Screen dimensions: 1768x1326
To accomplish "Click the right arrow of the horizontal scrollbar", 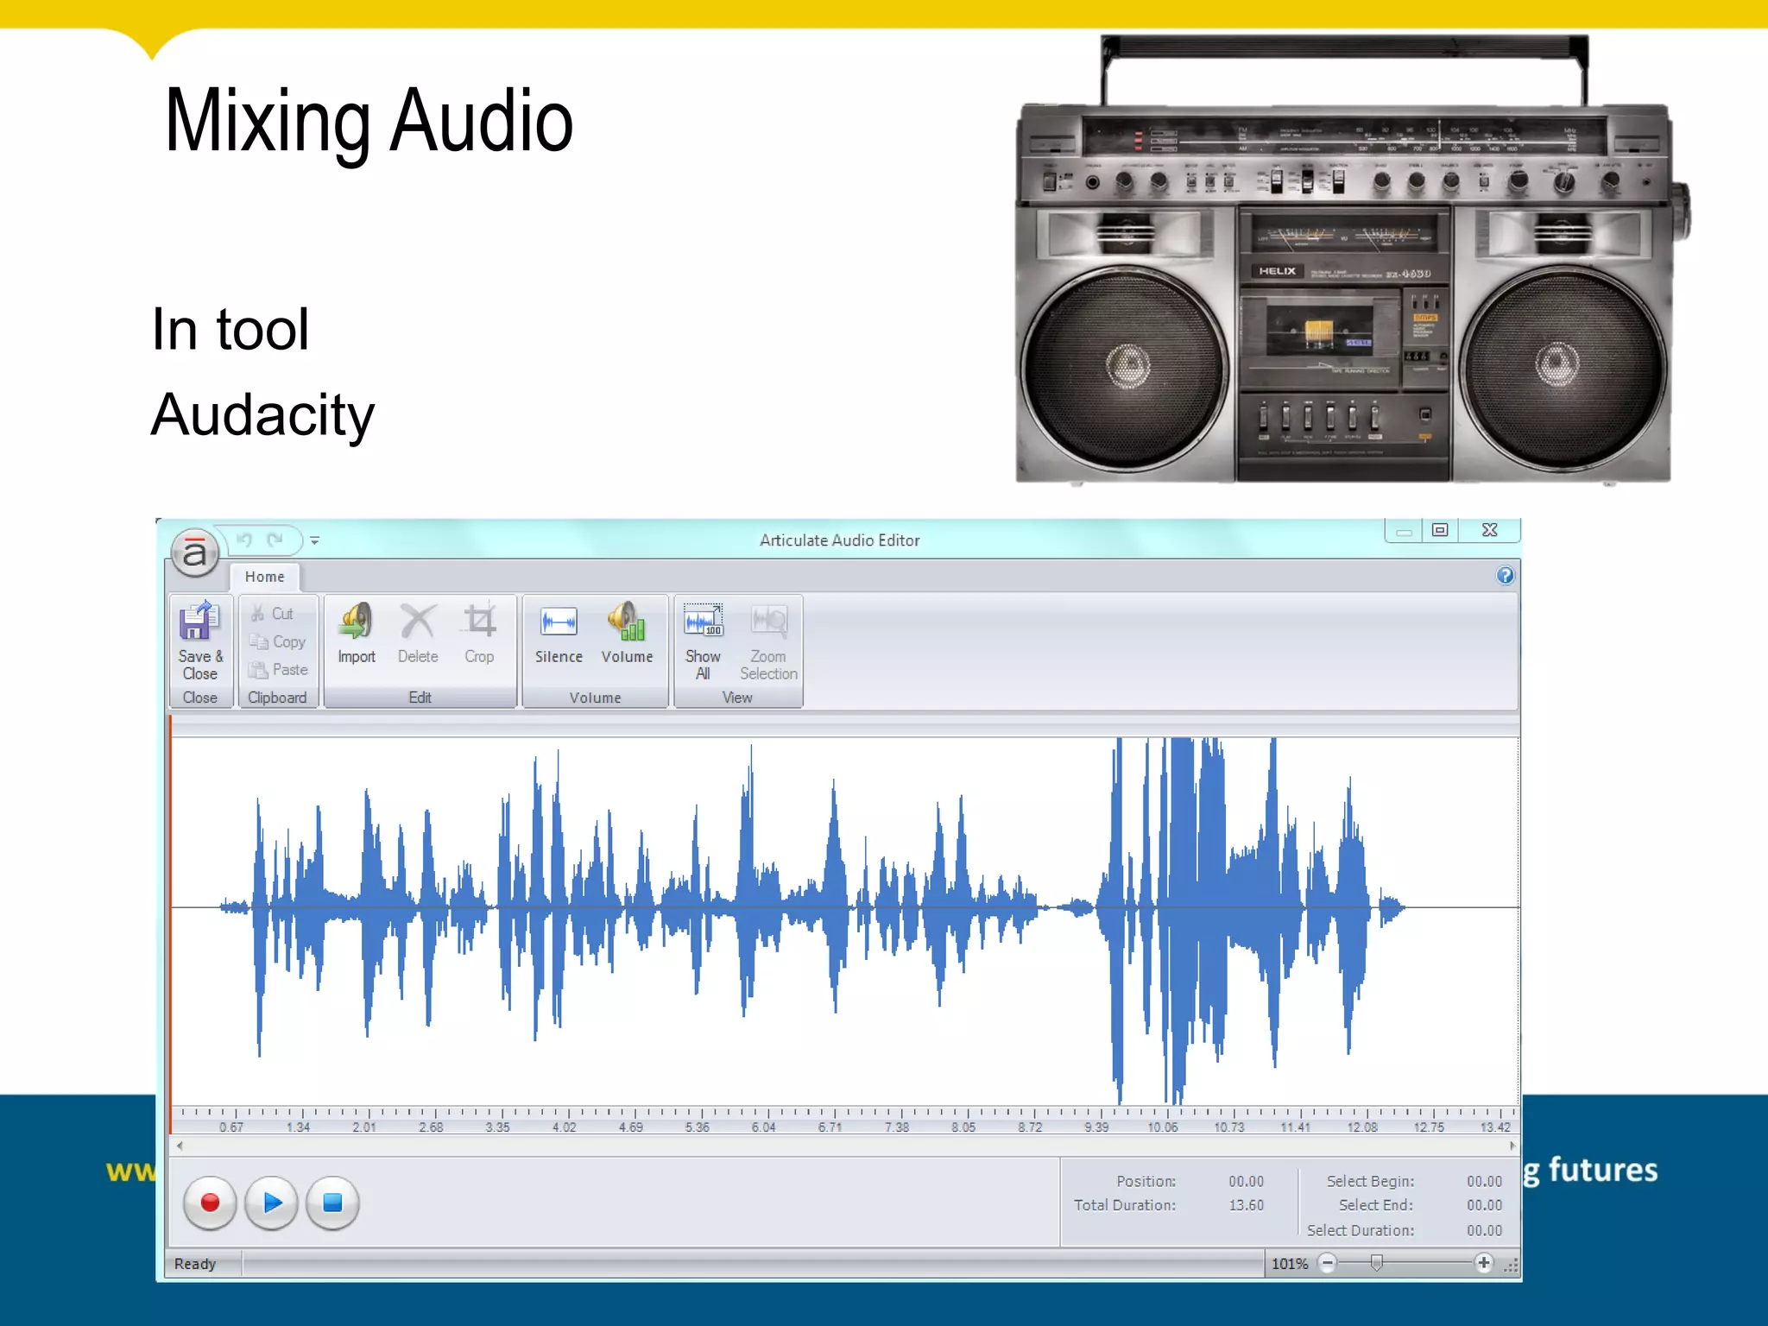I will click(1512, 1146).
